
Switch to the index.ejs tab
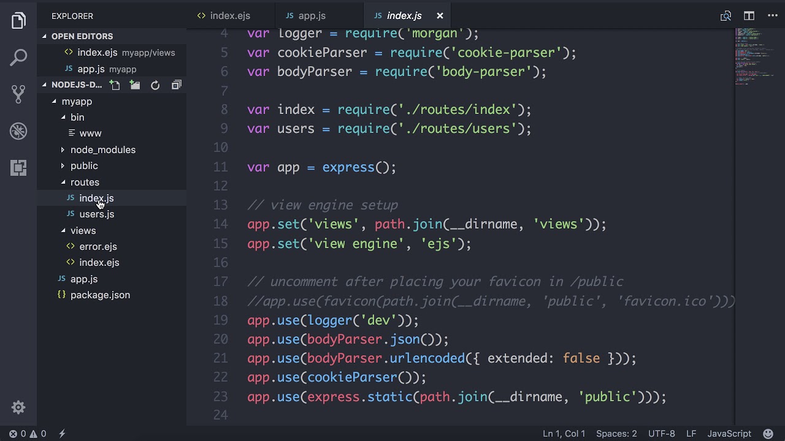click(x=230, y=16)
